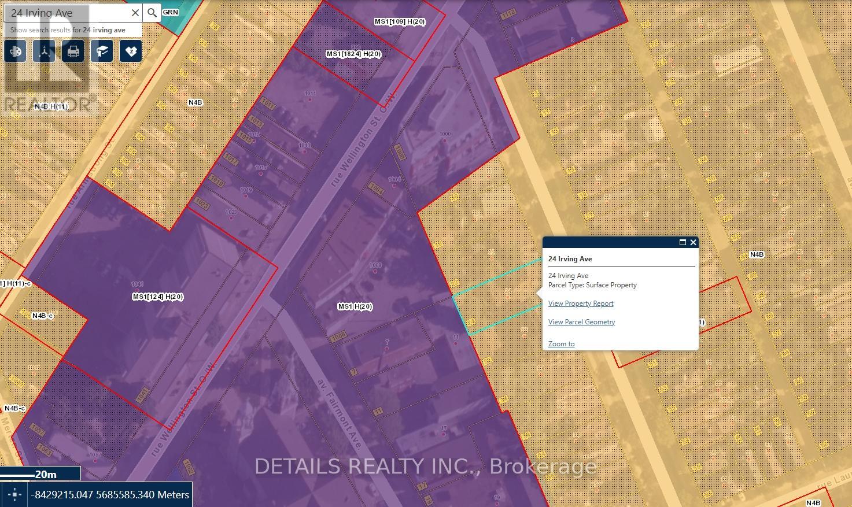Close the 24 Irving Ave popup

[x=693, y=242]
